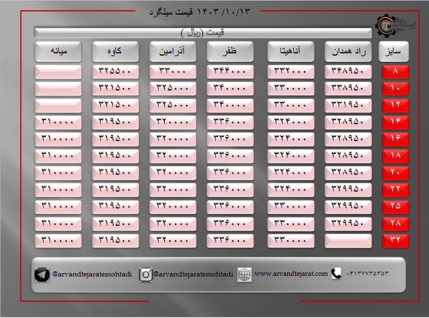Click راد همدان price ۳۳۱۹۵۰
The height and width of the screenshot is (318, 429).
point(348,106)
